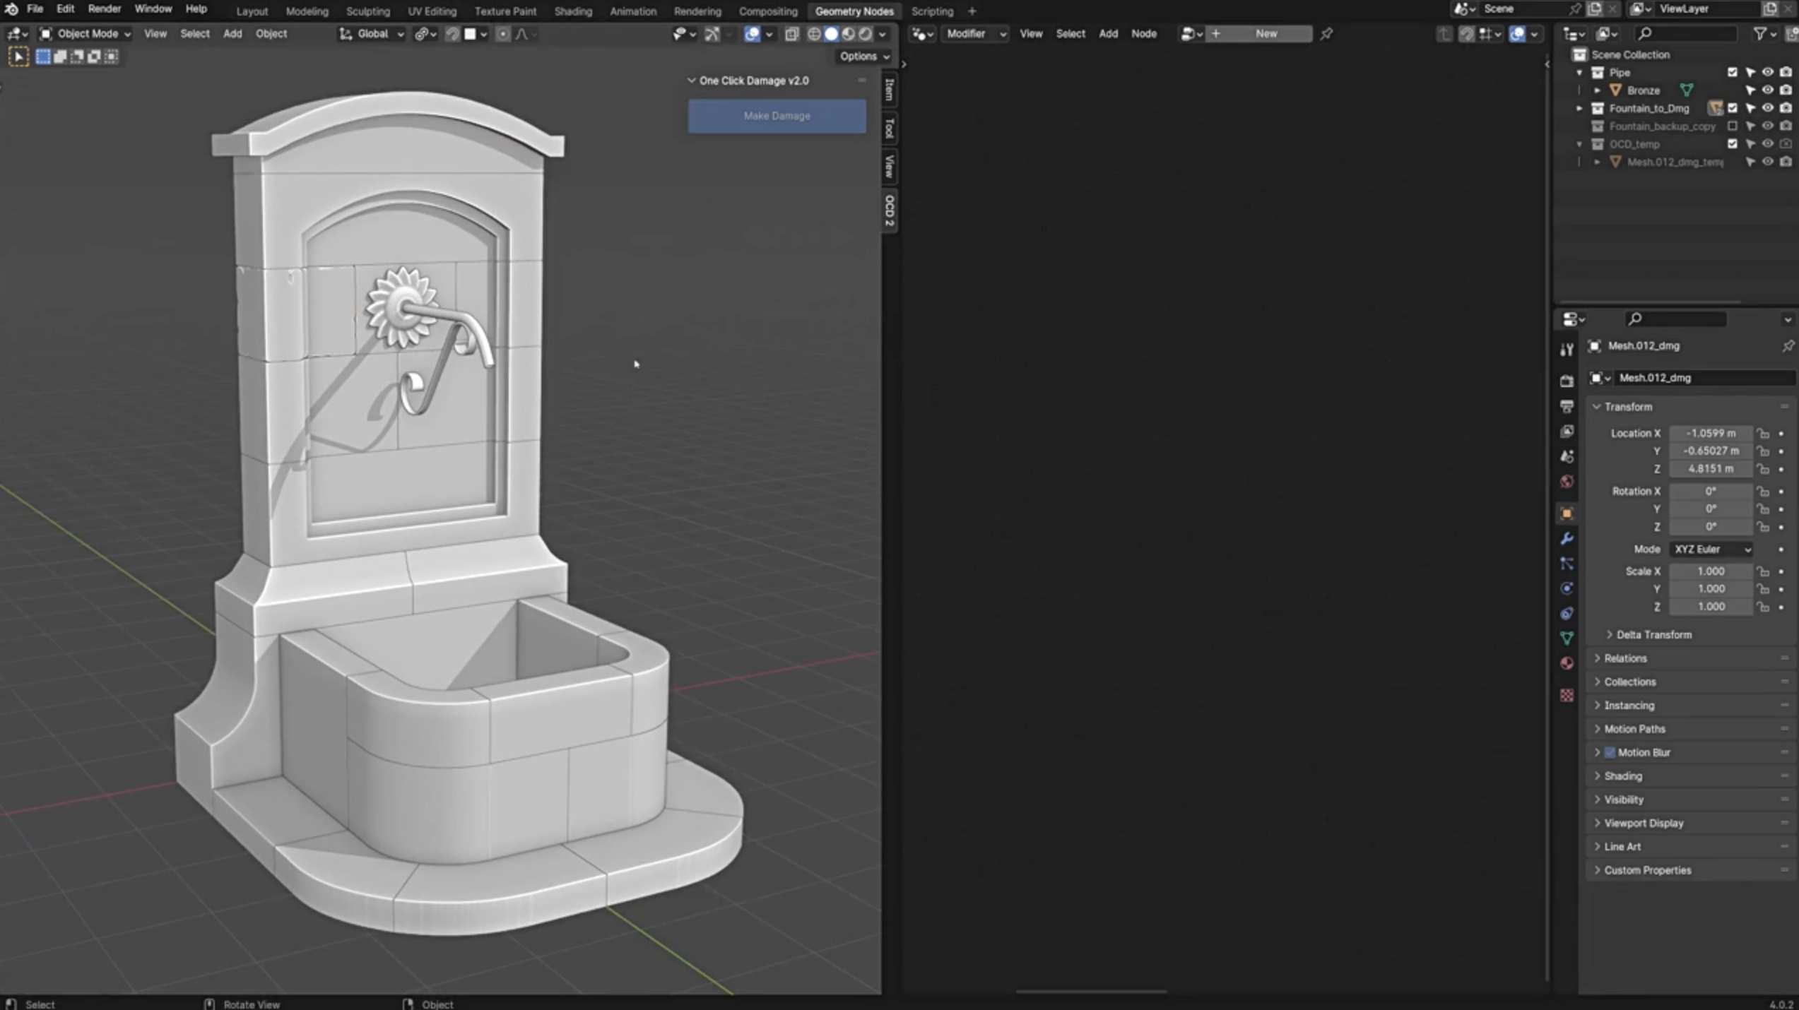
Task: Enable the Fountain_backup_copy collection checkbox
Action: pyautogui.click(x=1732, y=126)
